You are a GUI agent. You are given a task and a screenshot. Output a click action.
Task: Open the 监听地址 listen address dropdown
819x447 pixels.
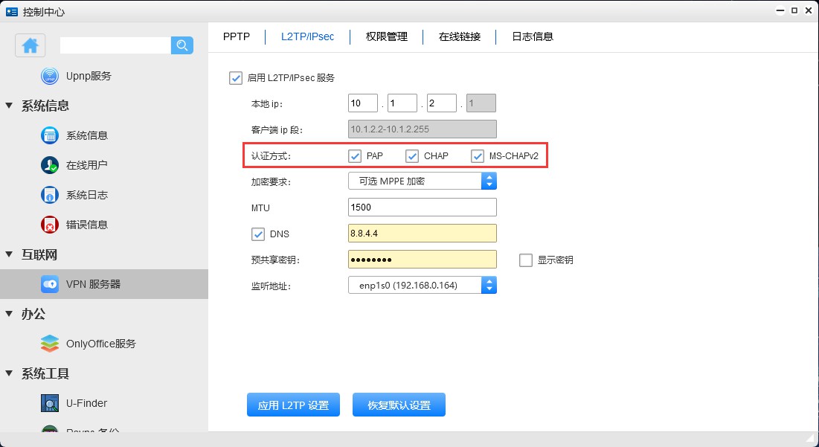click(x=489, y=284)
